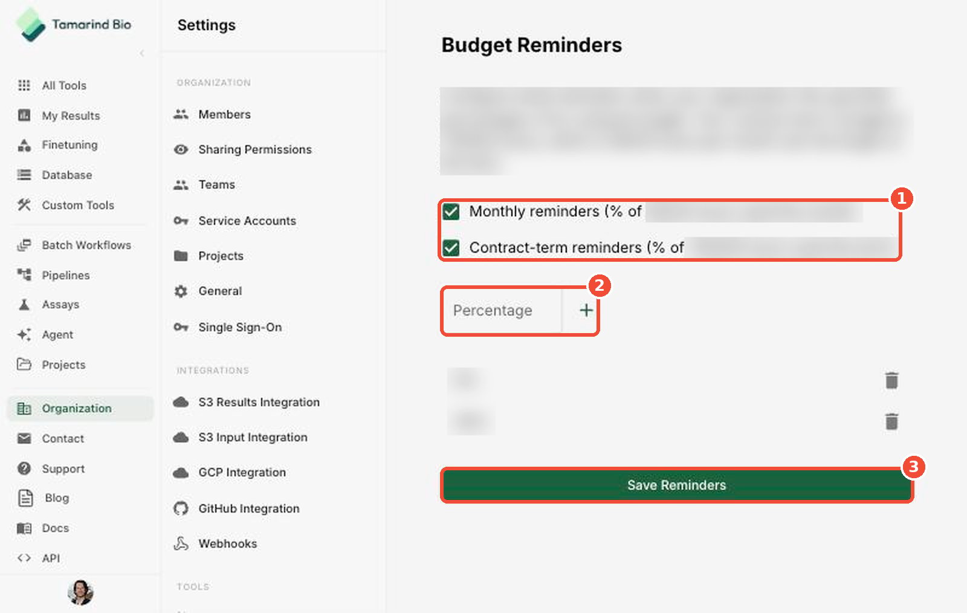The height and width of the screenshot is (613, 967).
Task: Open Sharing Permissions eye icon
Action: (x=181, y=149)
